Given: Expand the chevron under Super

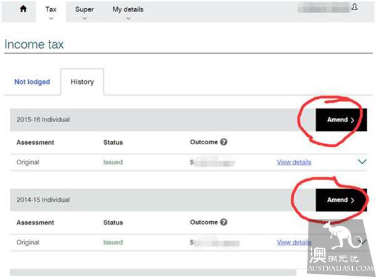Looking at the screenshot, I should pyautogui.click(x=85, y=18).
